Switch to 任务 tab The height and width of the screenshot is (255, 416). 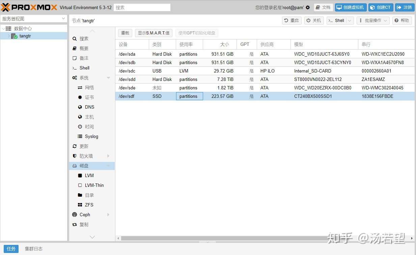coord(11,249)
